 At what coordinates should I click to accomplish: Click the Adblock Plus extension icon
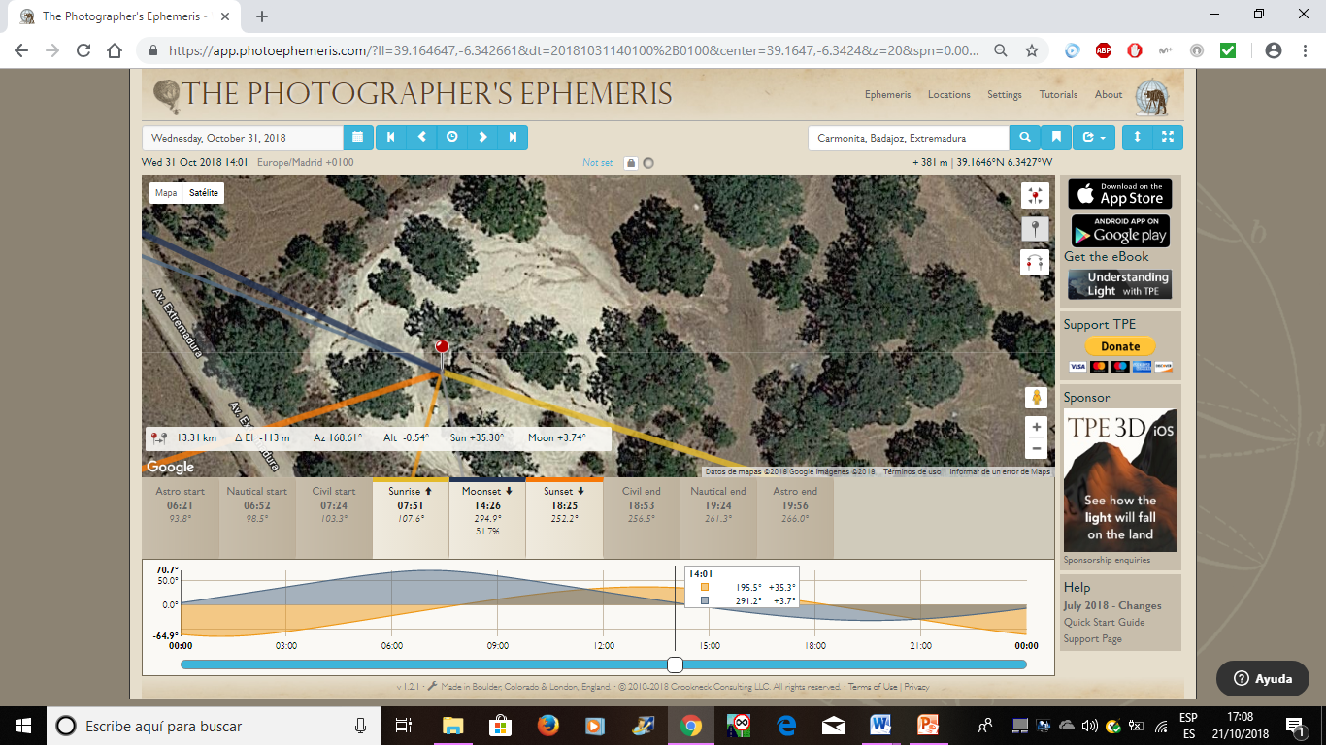tap(1104, 50)
